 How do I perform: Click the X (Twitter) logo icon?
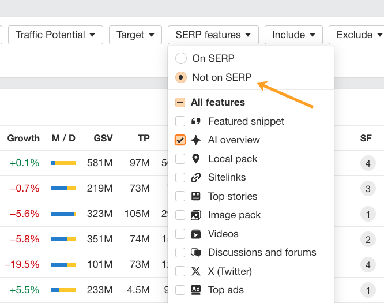[195, 271]
